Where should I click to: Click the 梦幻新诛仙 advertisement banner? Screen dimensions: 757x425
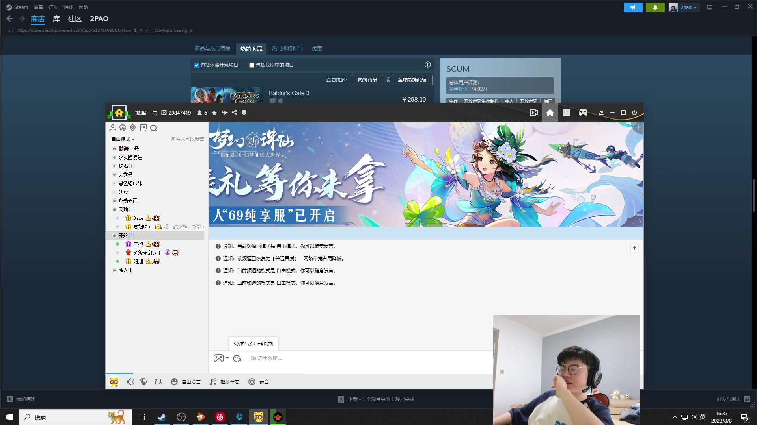pos(426,174)
